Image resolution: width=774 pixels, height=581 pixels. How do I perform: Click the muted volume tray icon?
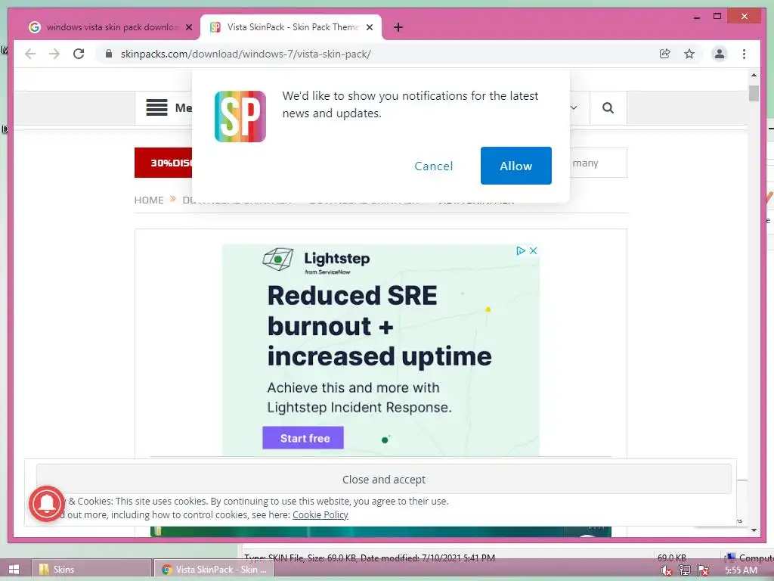tap(666, 570)
